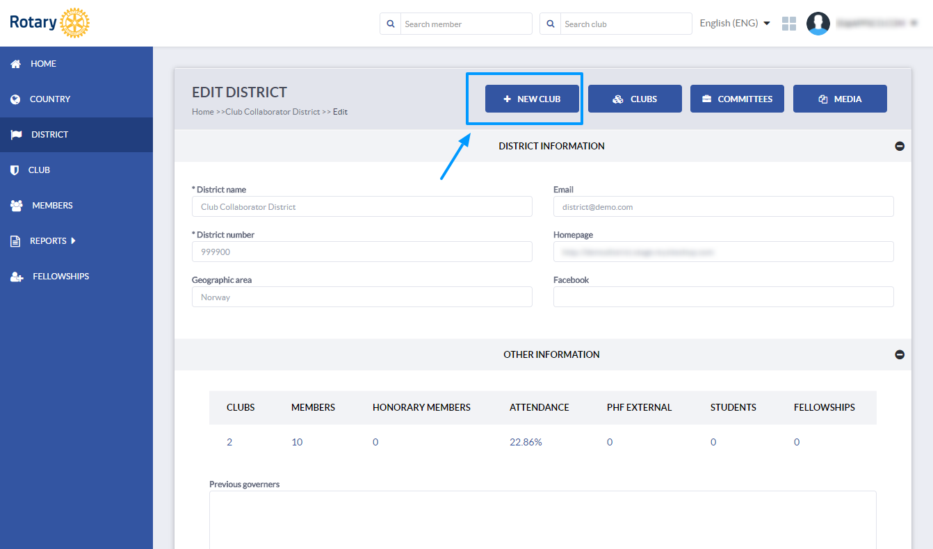Collapse the District Information section
The width and height of the screenshot is (933, 549).
(900, 146)
